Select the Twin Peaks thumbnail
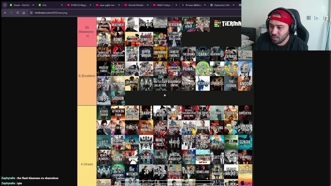 pyautogui.click(x=118, y=83)
